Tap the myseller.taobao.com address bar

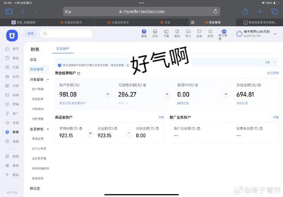(141, 12)
